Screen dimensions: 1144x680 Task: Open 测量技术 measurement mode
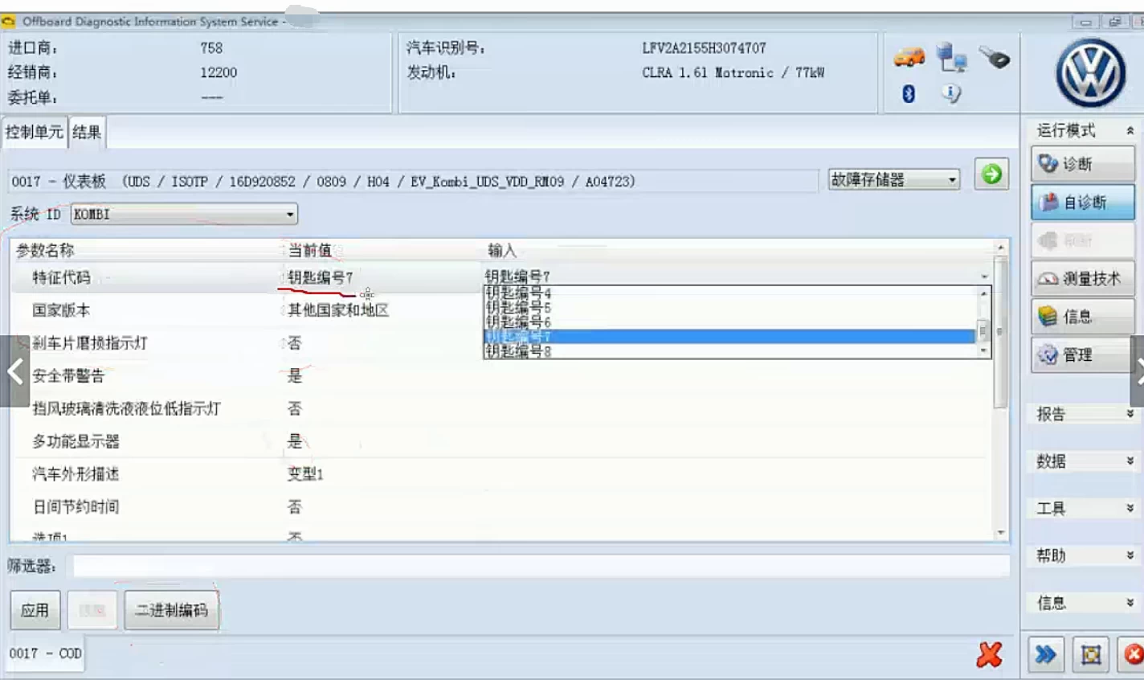pos(1083,279)
